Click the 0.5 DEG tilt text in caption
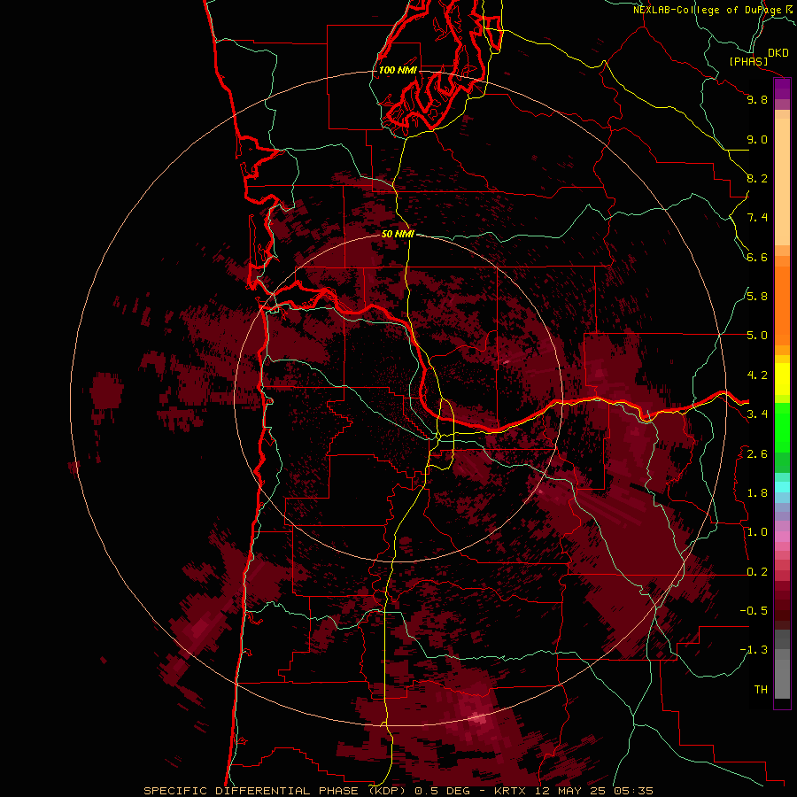797x797 pixels. pos(444,791)
